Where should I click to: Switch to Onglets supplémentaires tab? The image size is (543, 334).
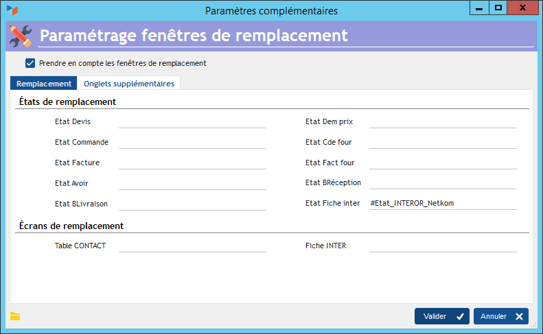coord(129,84)
